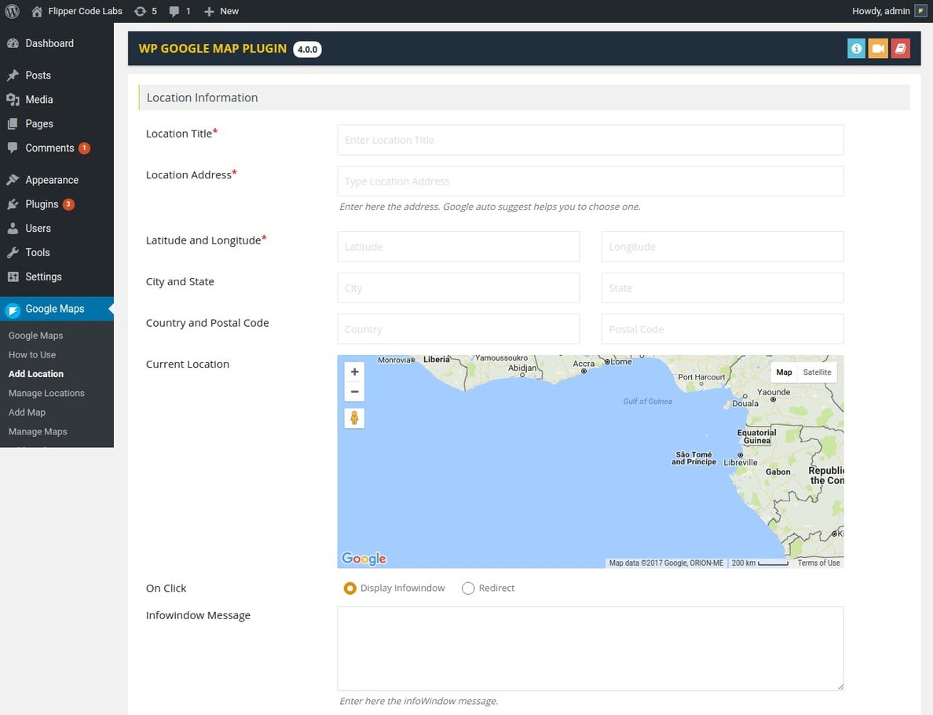Open the red documentation book icon

coord(900,48)
